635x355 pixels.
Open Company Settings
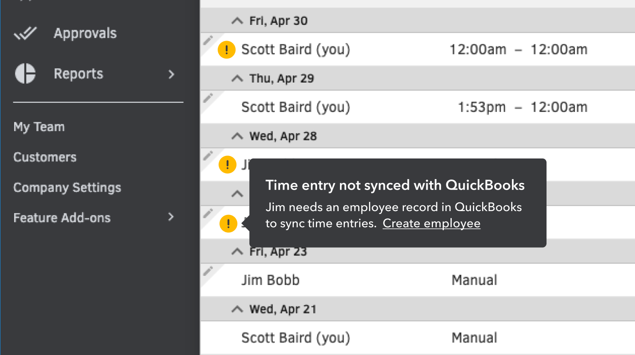pyautogui.click(x=67, y=187)
